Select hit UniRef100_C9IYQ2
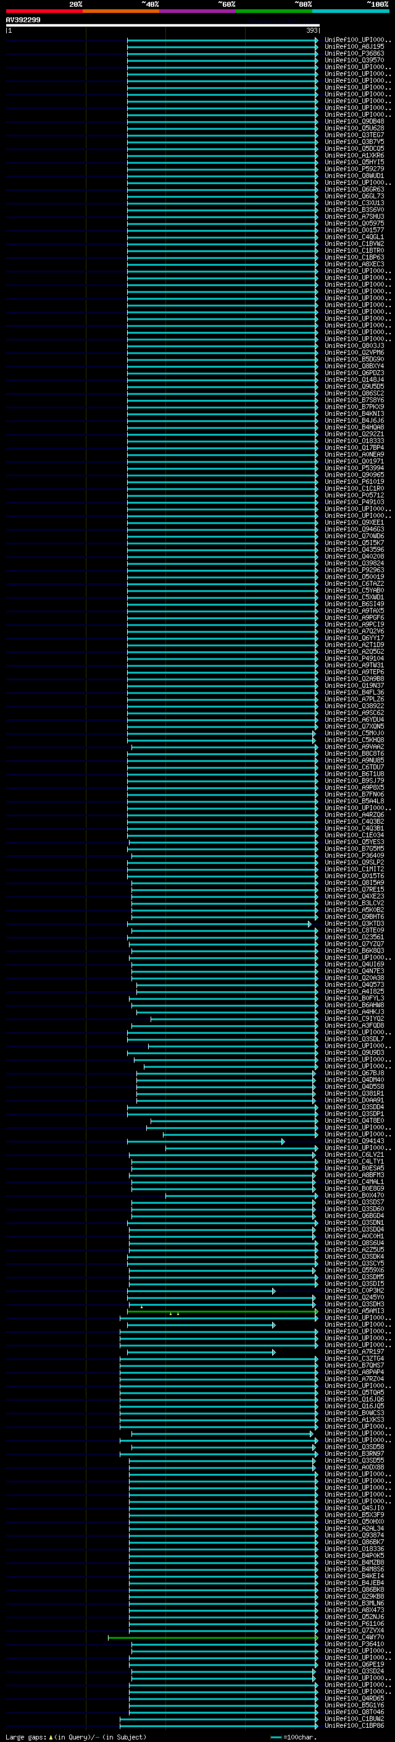The width and height of the screenshot is (395, 1742). coord(354,1018)
